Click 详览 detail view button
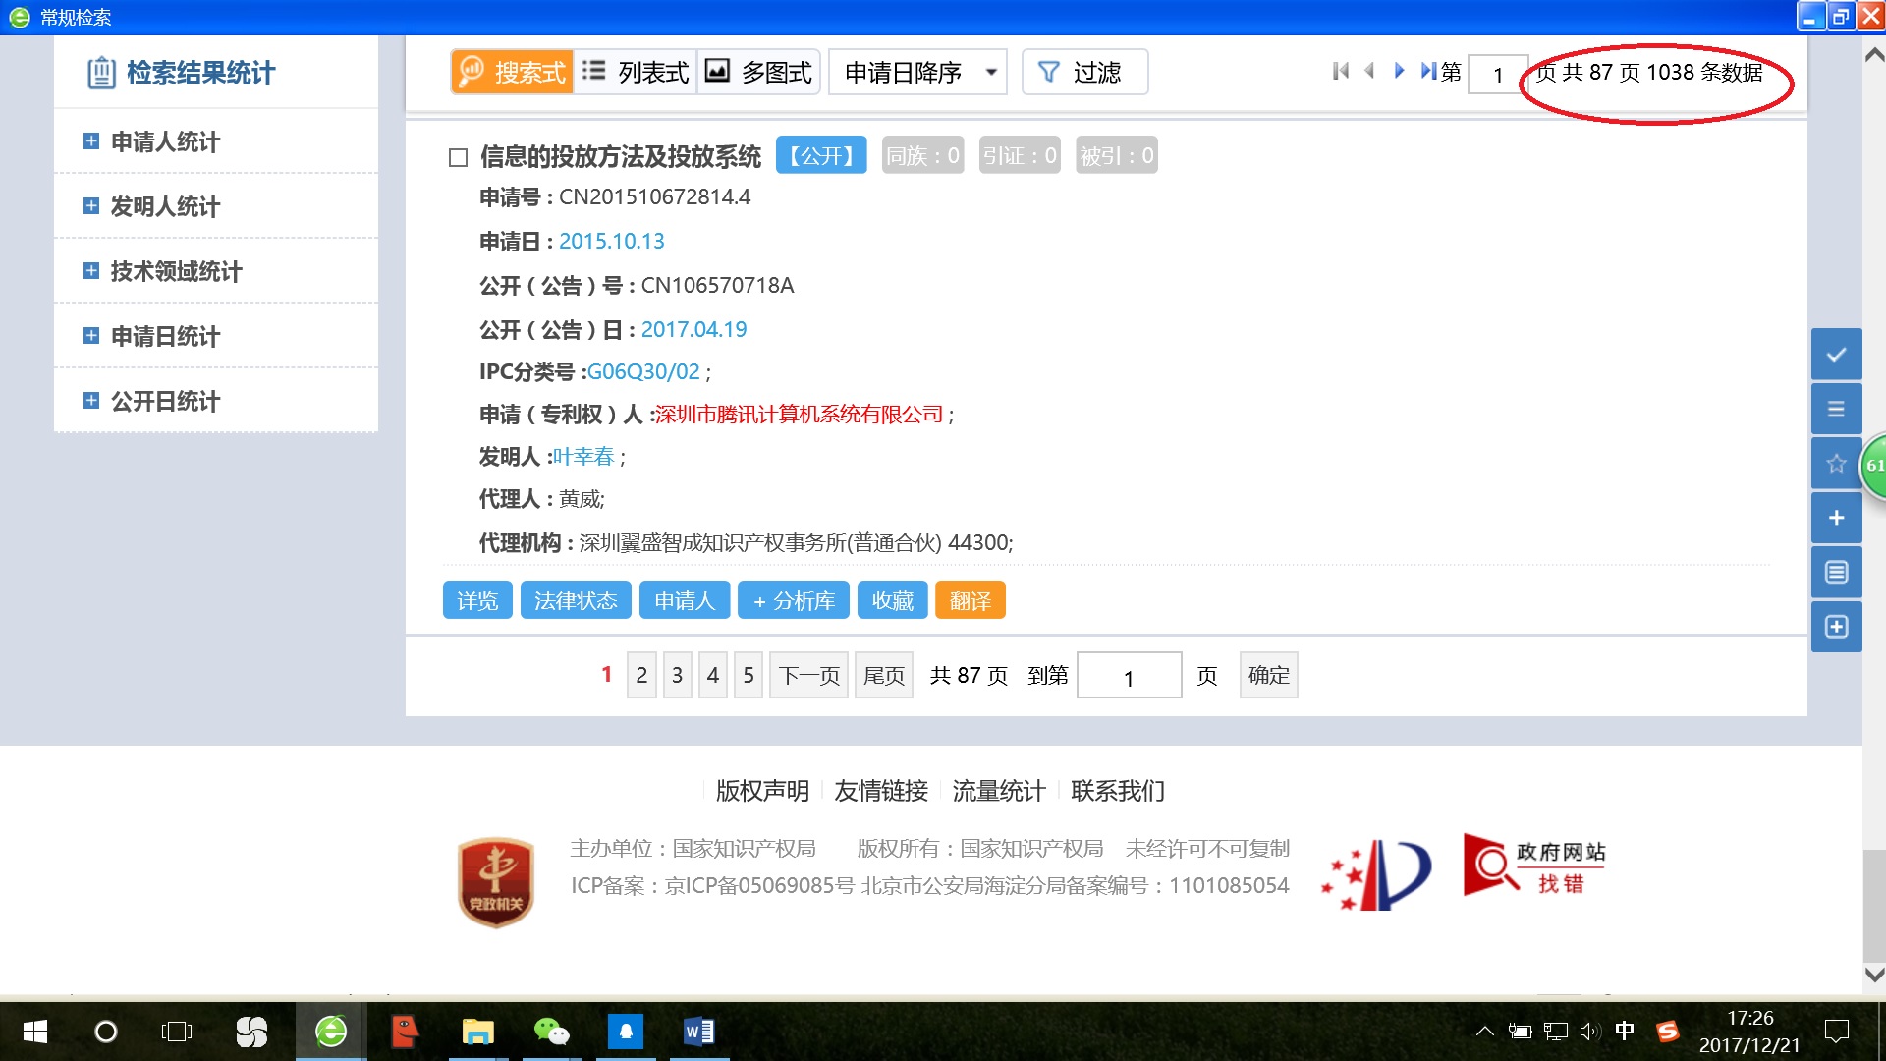 coord(475,600)
